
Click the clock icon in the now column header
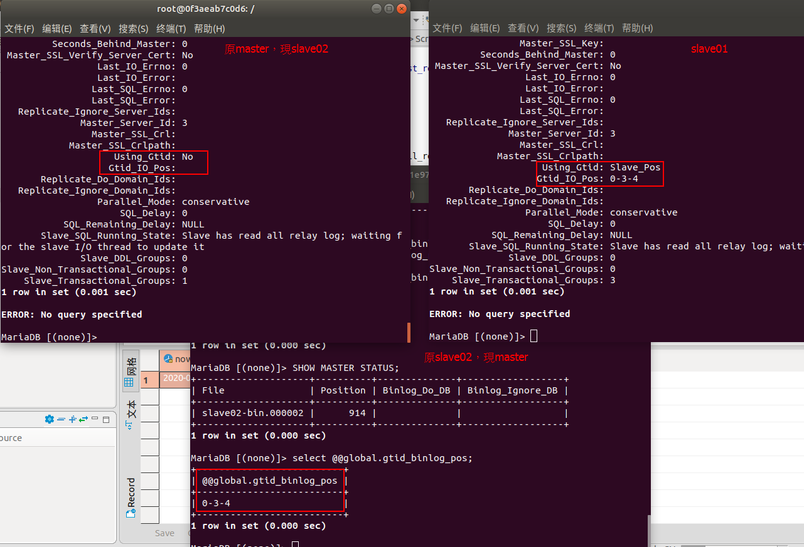pyautogui.click(x=168, y=359)
